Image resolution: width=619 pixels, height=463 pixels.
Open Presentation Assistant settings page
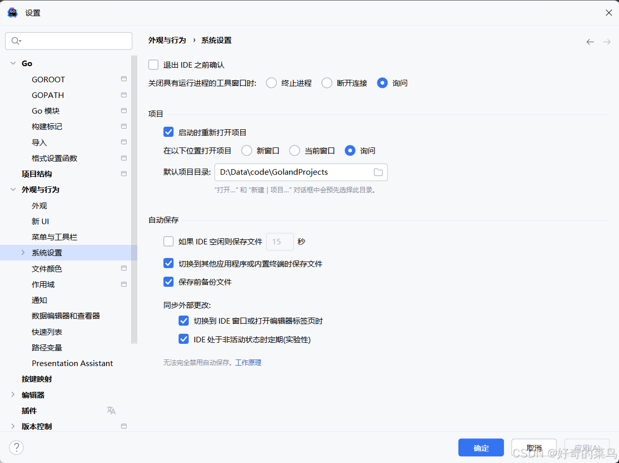pyautogui.click(x=72, y=363)
